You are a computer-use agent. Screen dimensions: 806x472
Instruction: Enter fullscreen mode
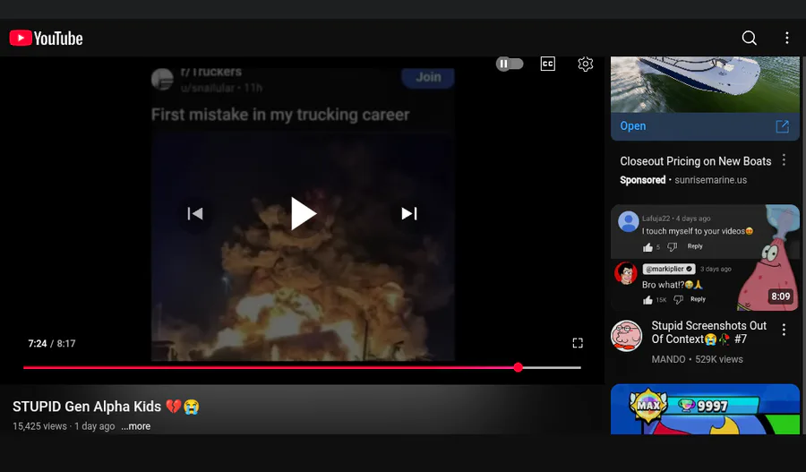click(578, 343)
